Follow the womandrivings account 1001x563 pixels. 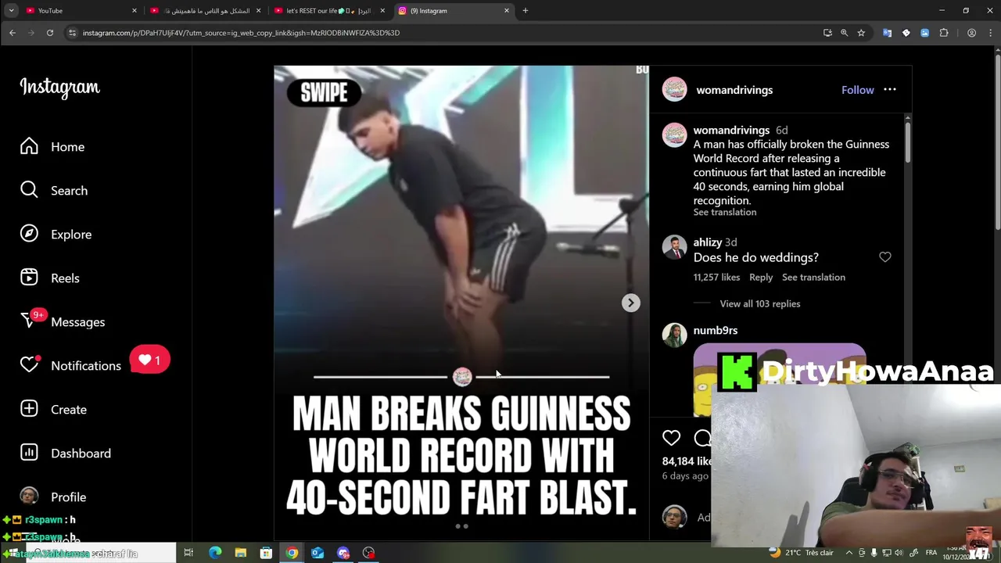(x=857, y=90)
